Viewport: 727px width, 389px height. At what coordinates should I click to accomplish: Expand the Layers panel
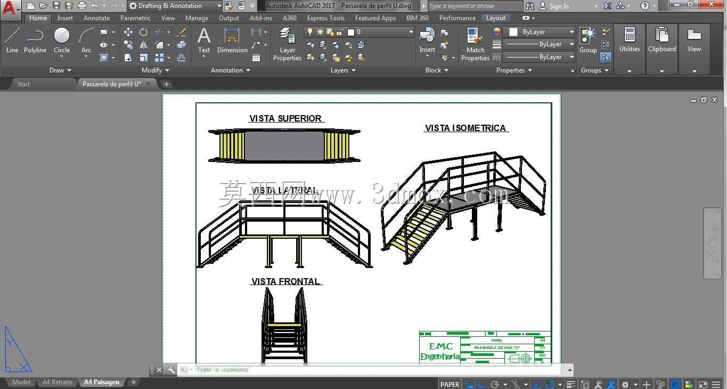[x=343, y=70]
